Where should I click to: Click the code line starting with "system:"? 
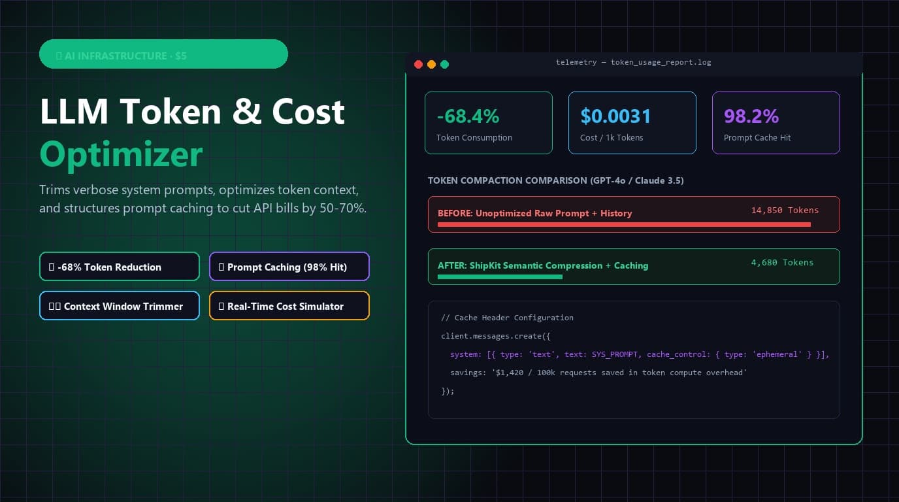point(640,354)
